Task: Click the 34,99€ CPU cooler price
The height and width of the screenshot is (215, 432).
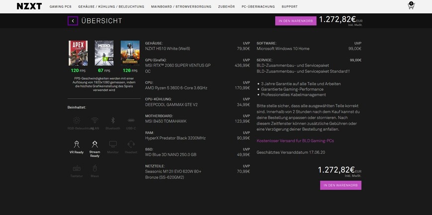Action: click(243, 105)
